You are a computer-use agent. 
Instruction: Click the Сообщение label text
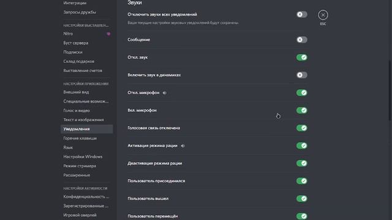(139, 40)
